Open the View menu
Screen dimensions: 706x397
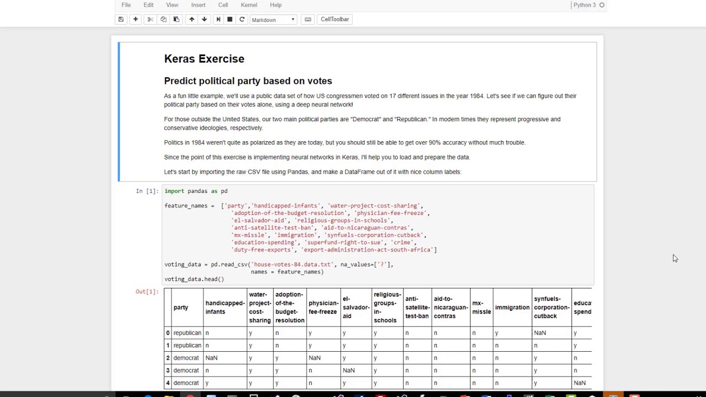point(172,5)
